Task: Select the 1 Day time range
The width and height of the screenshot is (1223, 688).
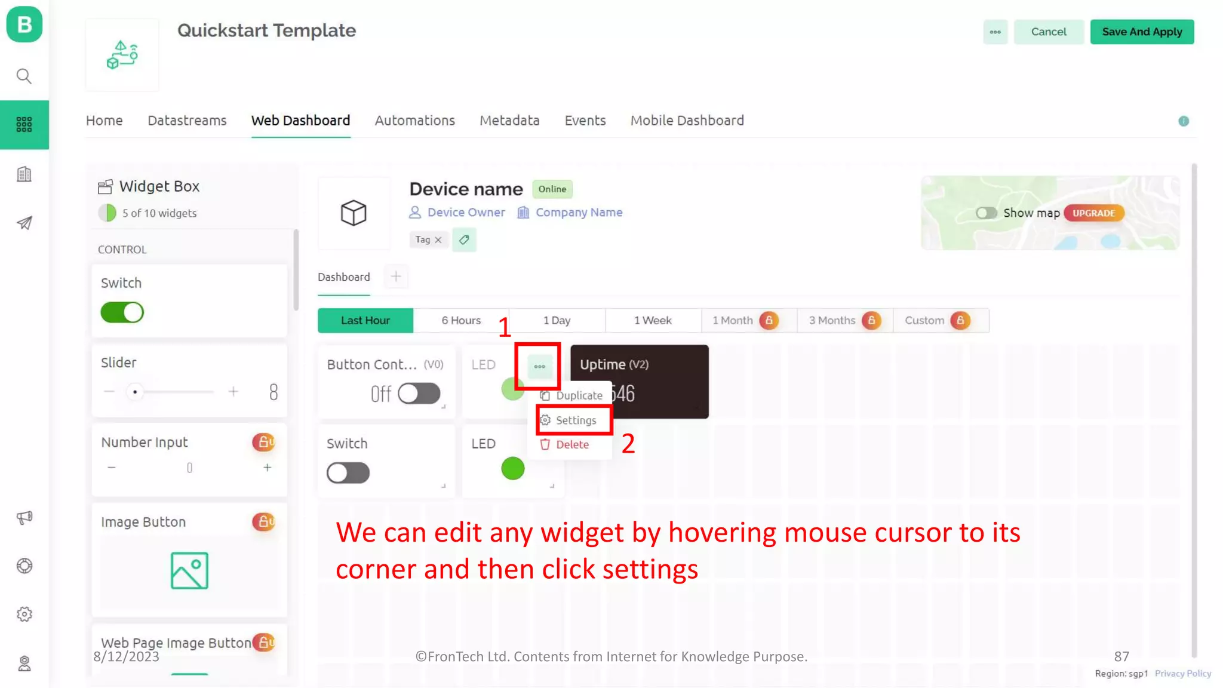Action: [557, 320]
